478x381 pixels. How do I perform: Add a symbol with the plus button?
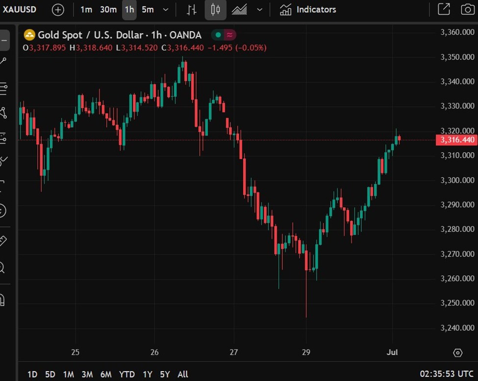pos(58,9)
